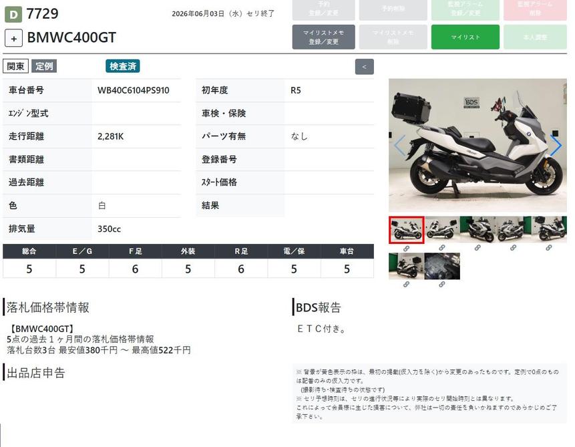Select the left-side view thumbnail
This screenshot has width=575, height=447.
[x=442, y=229]
